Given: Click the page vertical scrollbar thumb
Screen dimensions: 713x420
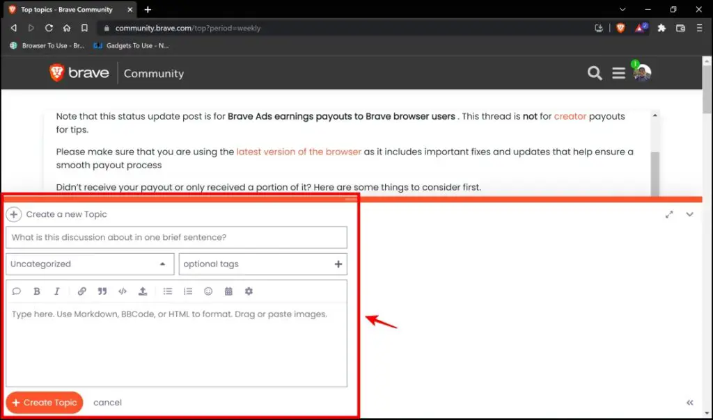Looking at the screenshot, I should click(x=707, y=89).
